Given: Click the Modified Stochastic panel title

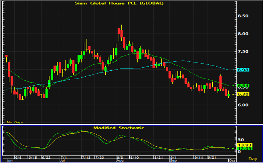Looking at the screenshot, I should (x=119, y=128).
